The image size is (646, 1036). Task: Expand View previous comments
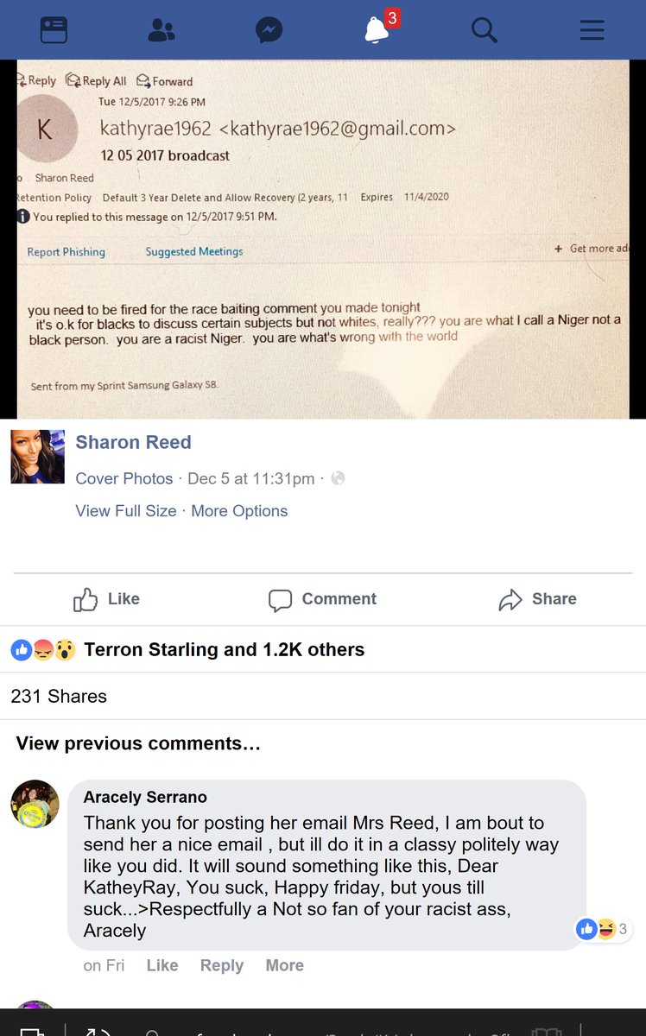tap(138, 743)
